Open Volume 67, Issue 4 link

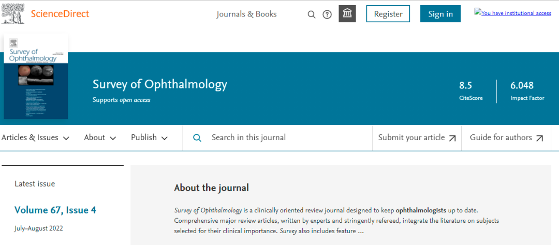click(55, 210)
